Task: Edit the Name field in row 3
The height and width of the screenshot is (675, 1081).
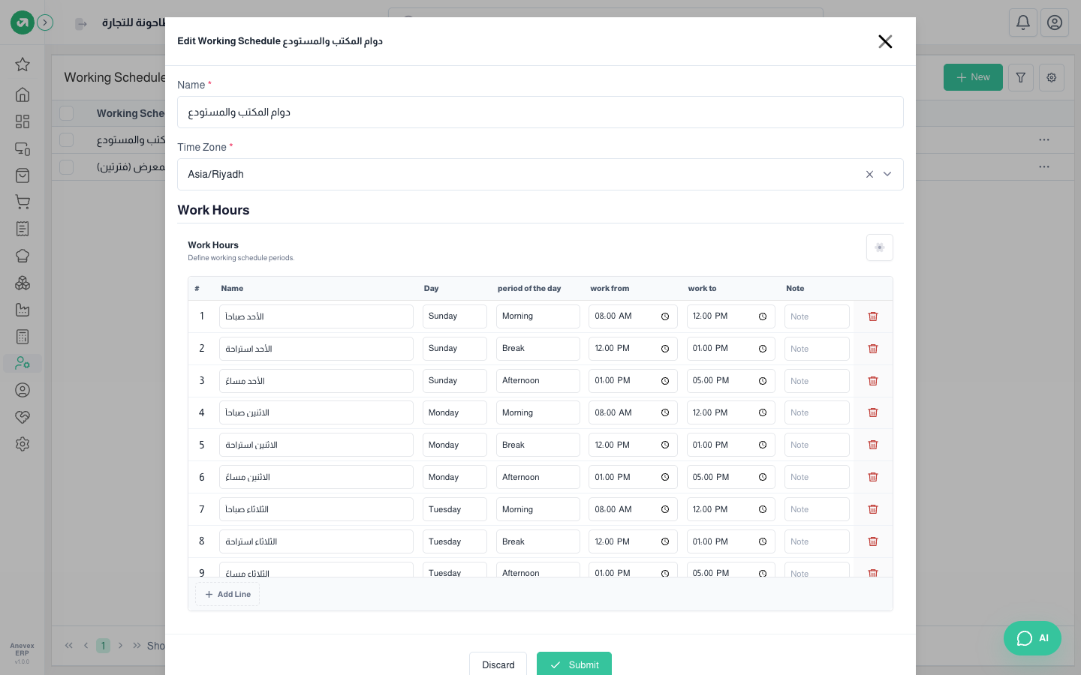Action: point(316,381)
